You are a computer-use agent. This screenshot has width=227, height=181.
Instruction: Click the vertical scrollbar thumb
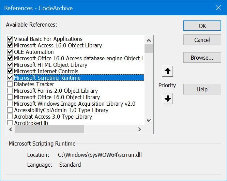[149, 49]
